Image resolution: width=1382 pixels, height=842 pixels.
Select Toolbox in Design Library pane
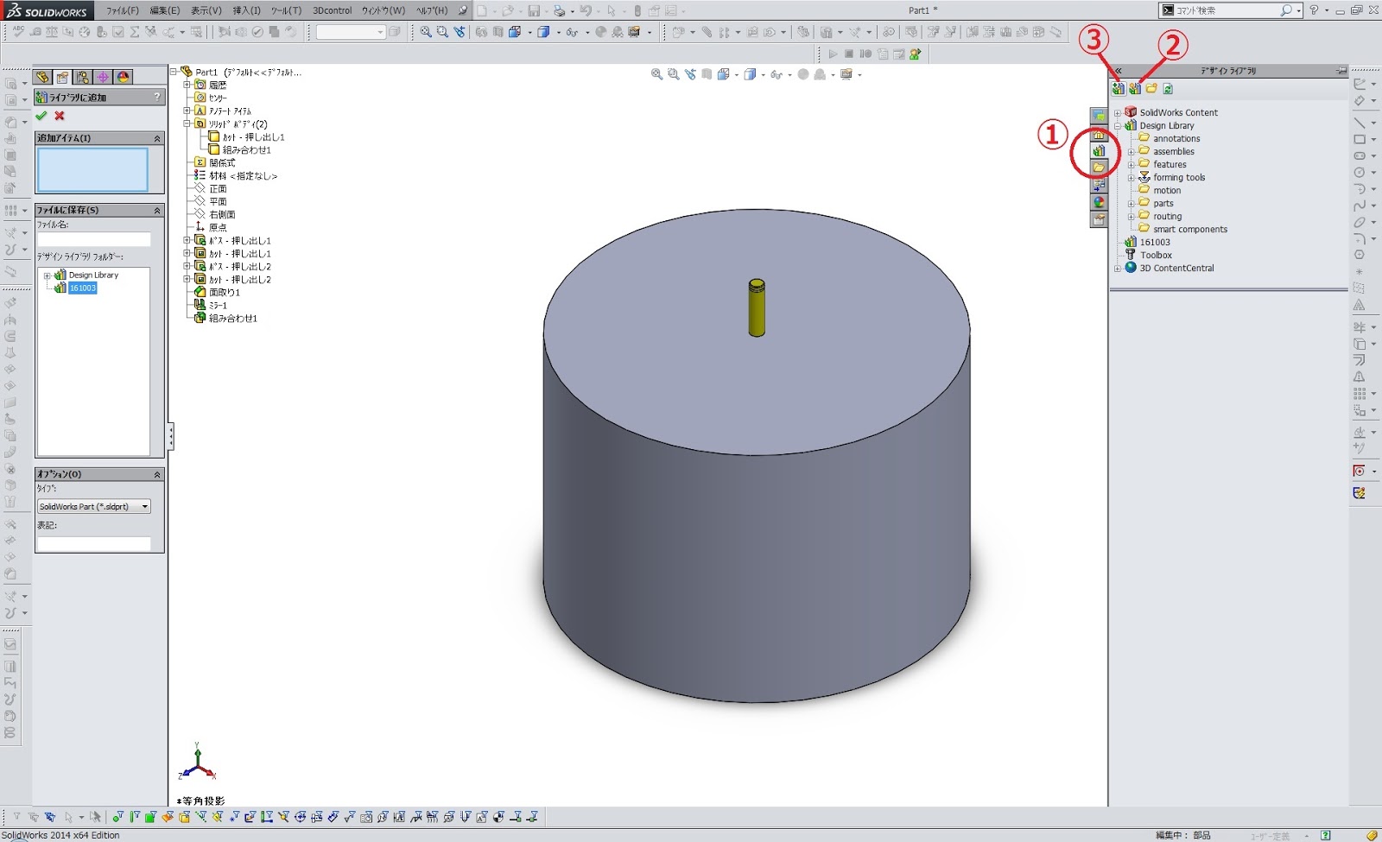tap(1156, 255)
